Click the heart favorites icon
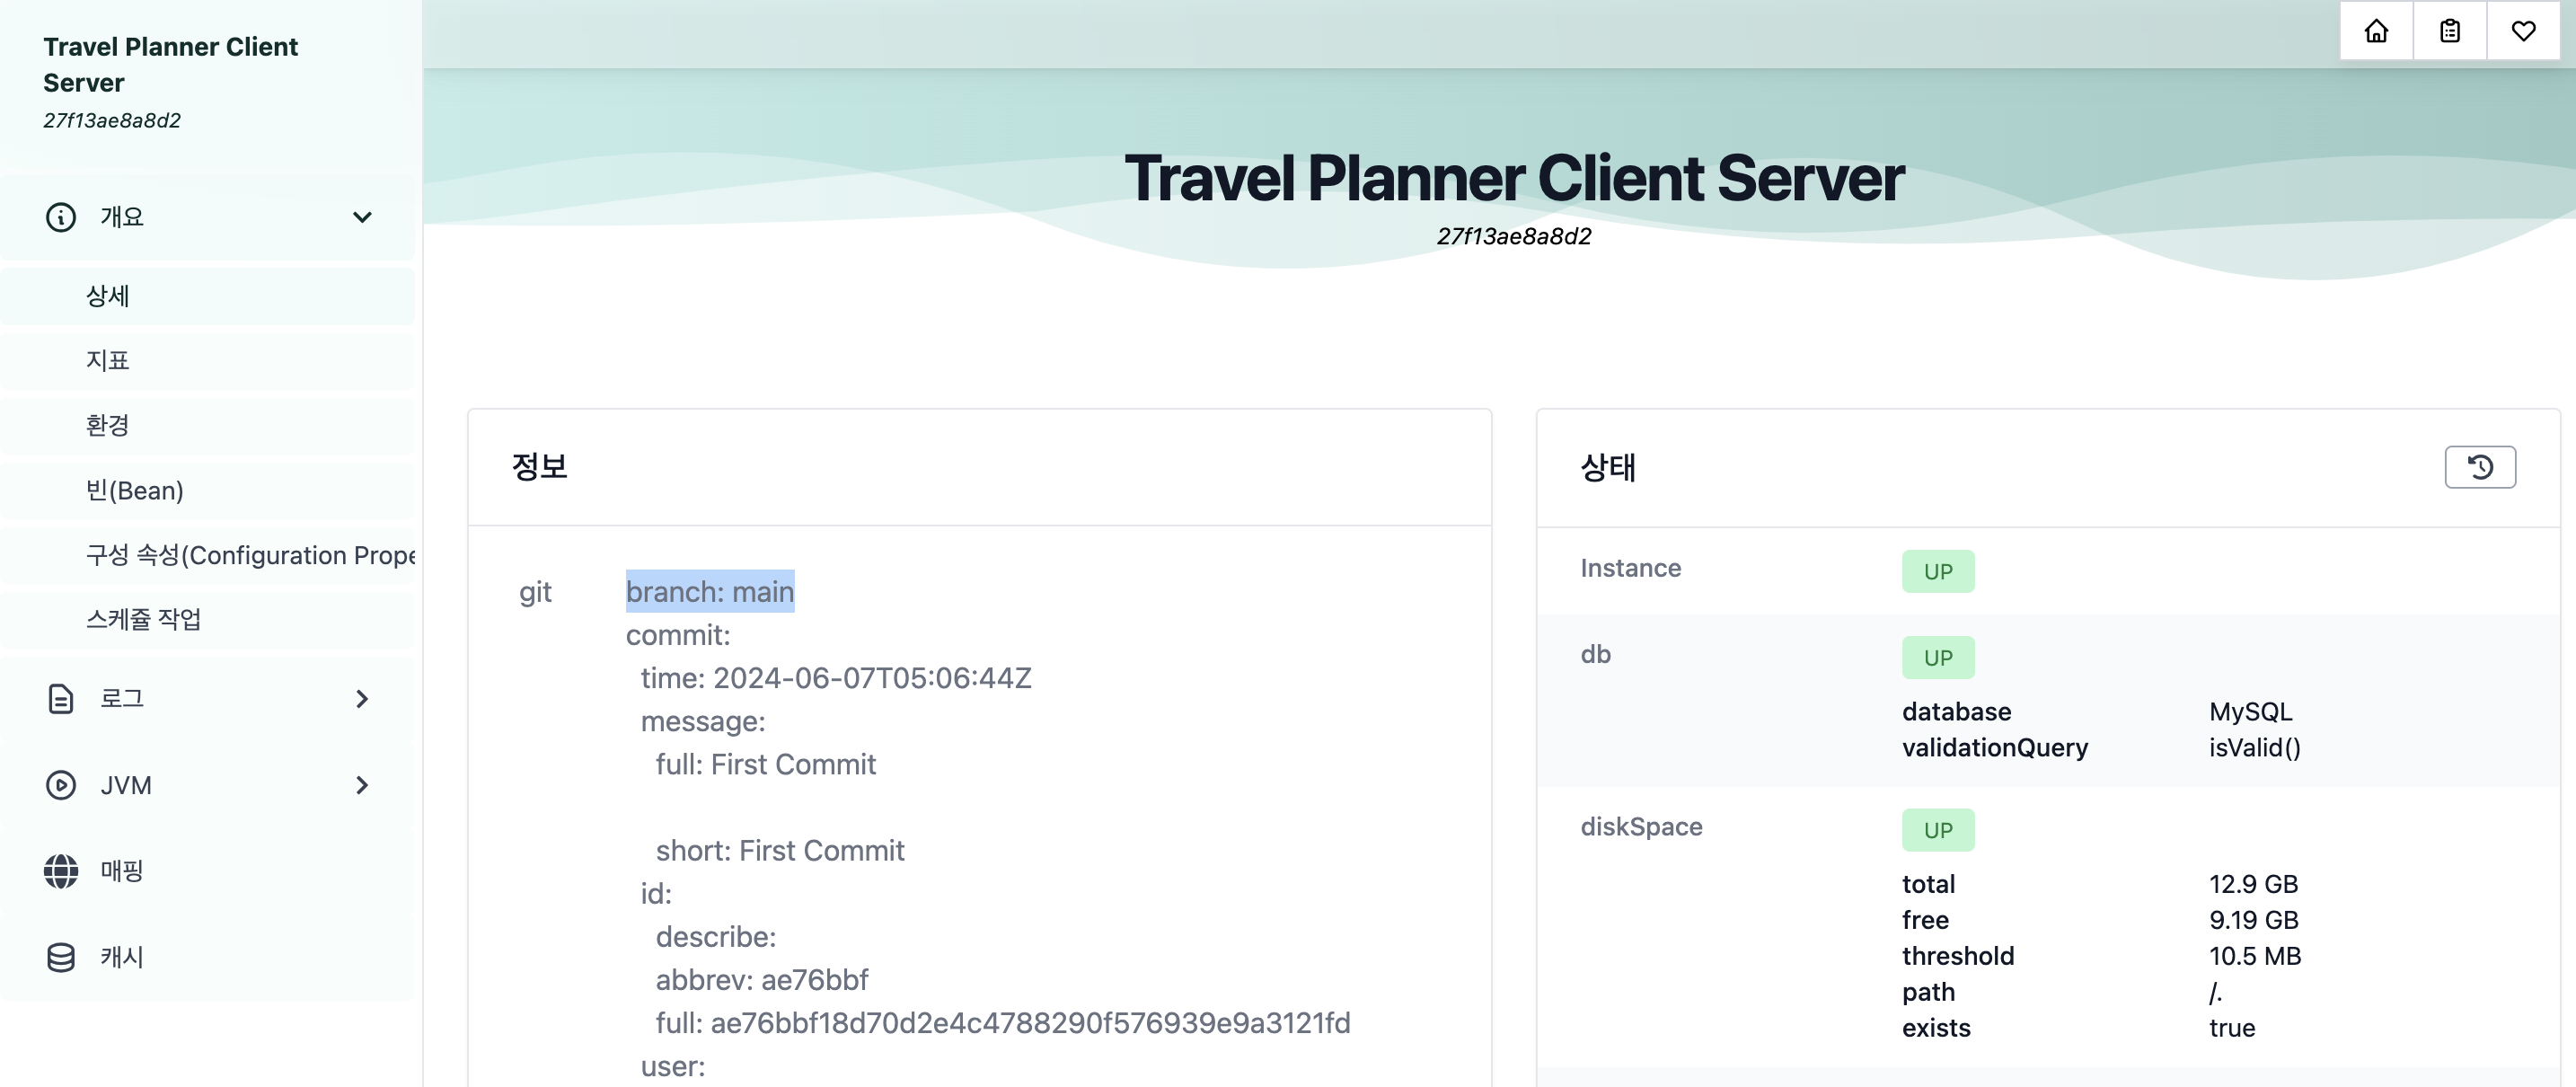This screenshot has width=2576, height=1087. tap(2523, 31)
